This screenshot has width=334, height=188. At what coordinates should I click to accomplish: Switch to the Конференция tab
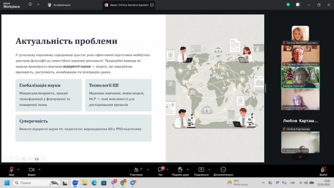(x=59, y=5)
